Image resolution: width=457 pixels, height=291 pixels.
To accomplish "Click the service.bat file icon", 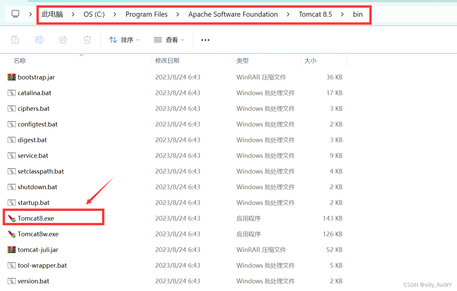I will pyautogui.click(x=12, y=156).
